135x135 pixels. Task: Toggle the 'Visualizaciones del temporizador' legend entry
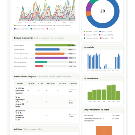coord(40,25)
